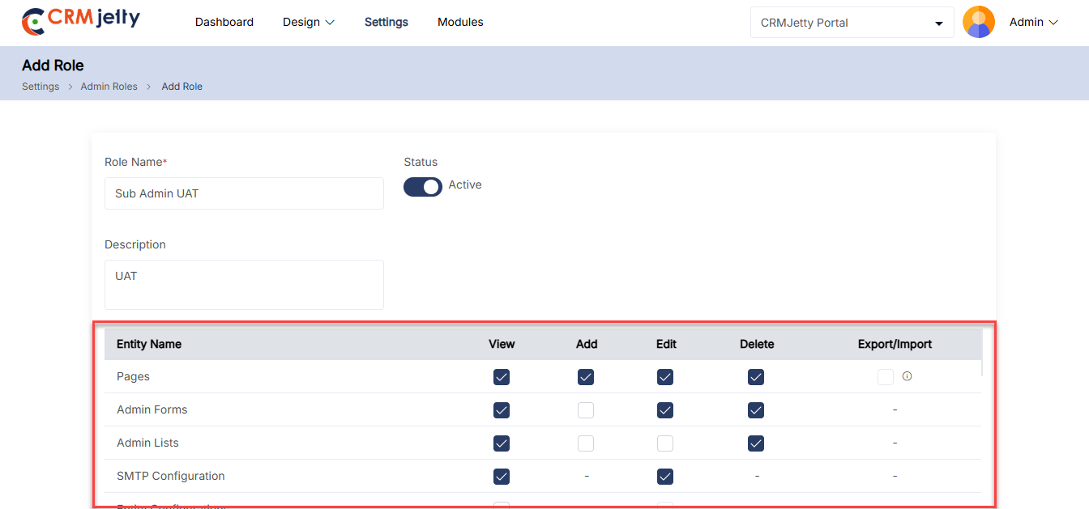Toggle the Active status switch
Viewport: 1089px width, 509px height.
click(x=422, y=187)
